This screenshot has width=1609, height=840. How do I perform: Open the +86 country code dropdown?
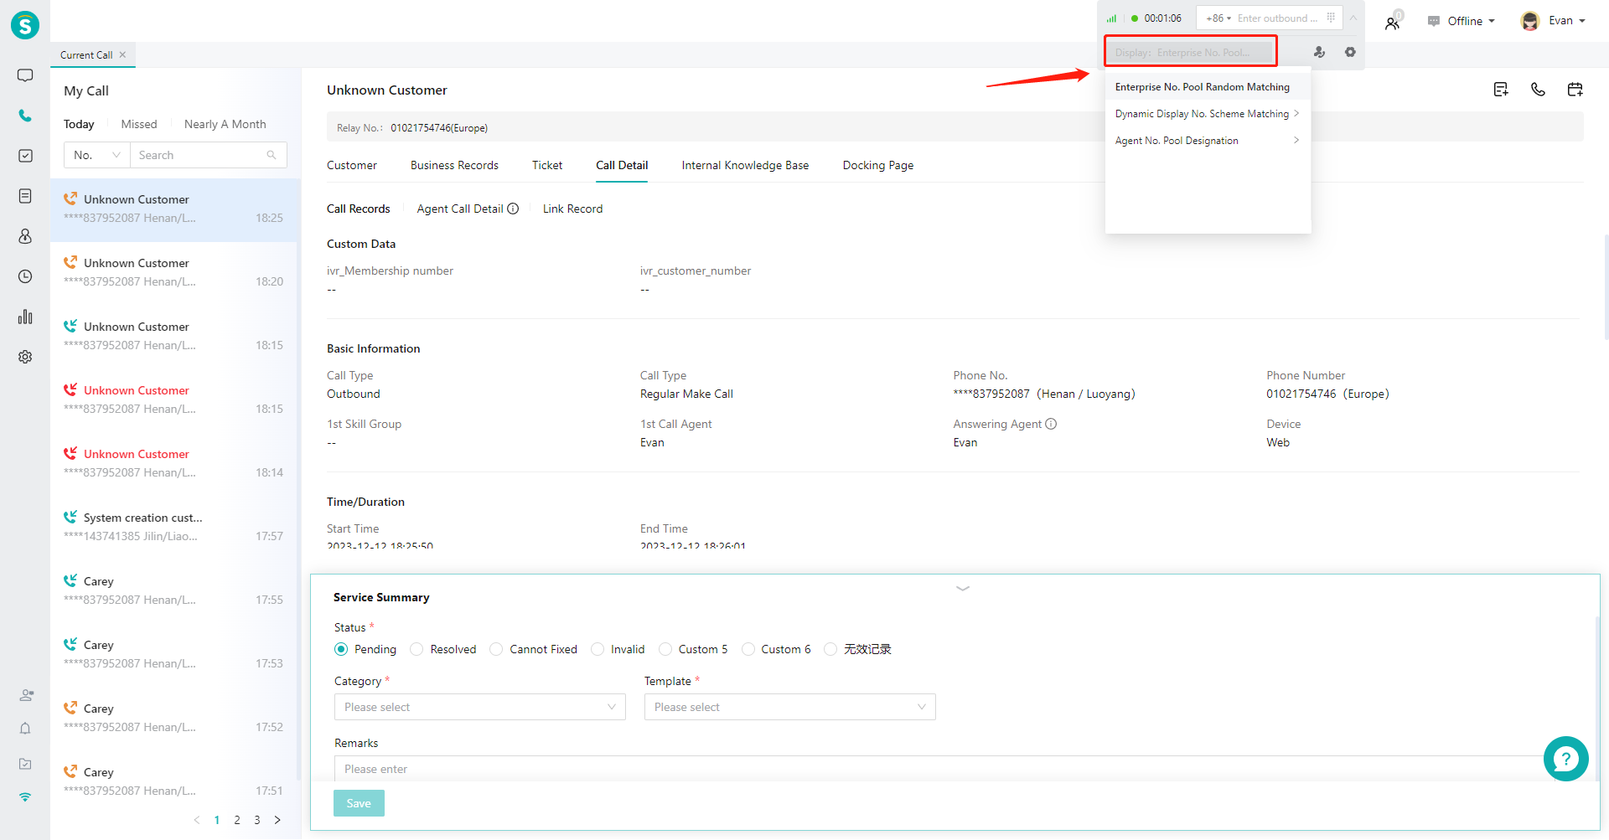coord(1218,18)
